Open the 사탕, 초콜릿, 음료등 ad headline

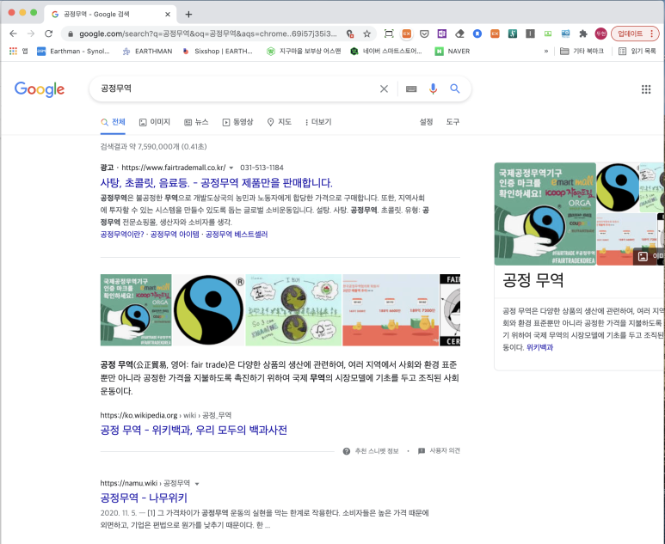click(x=216, y=183)
